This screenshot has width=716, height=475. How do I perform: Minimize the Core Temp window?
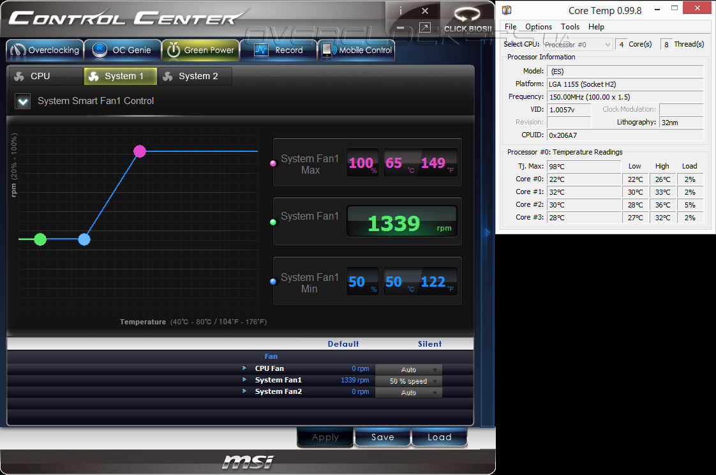(657, 9)
